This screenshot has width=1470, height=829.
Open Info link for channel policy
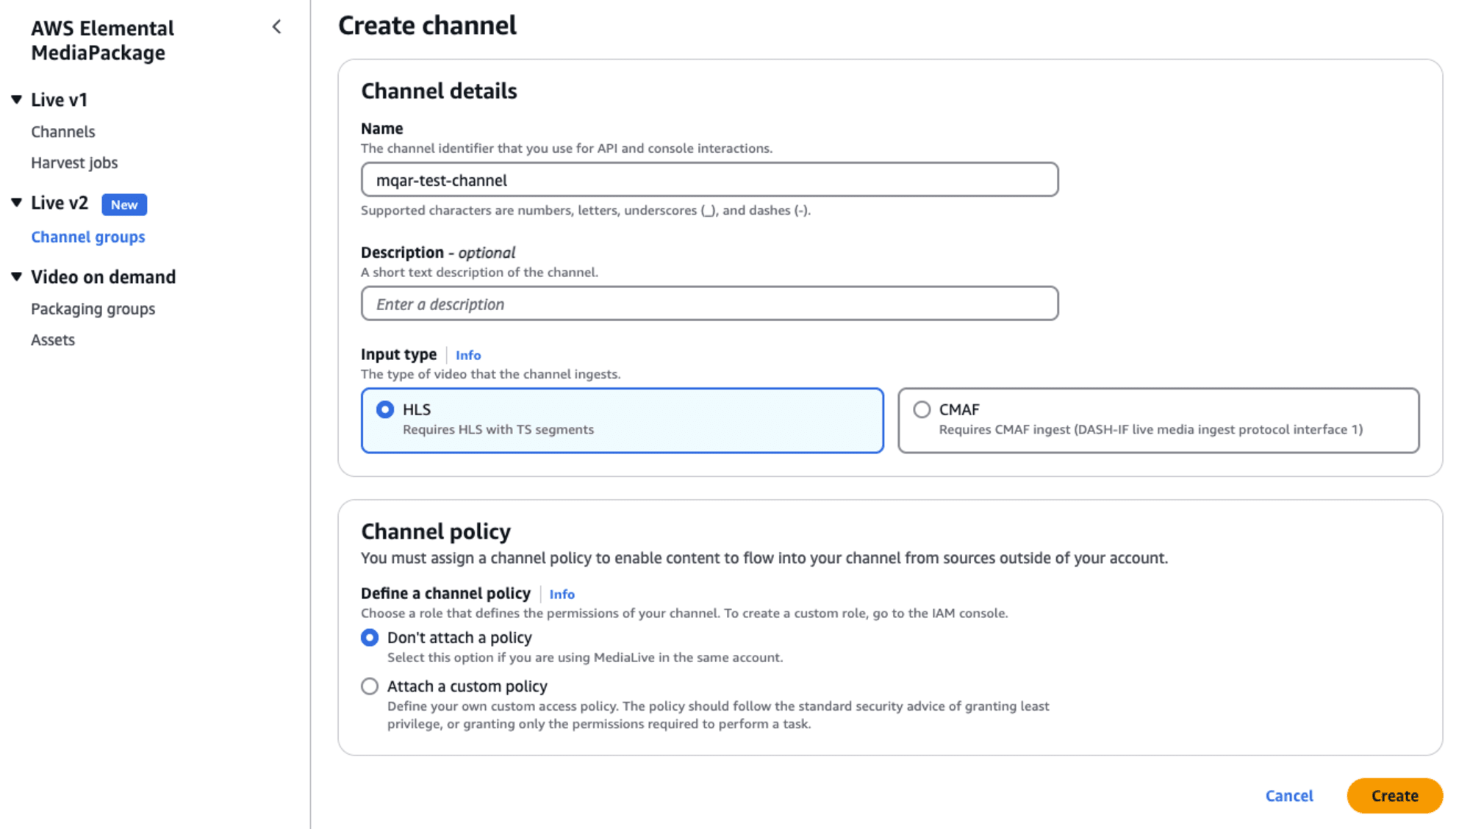[x=562, y=594]
